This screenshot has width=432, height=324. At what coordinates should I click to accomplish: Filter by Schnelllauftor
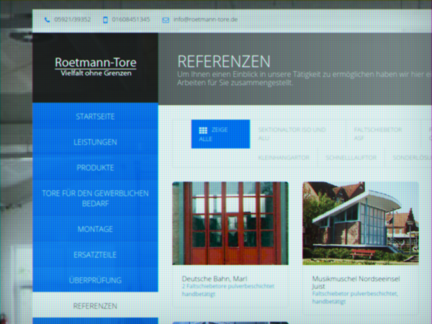[351, 158]
